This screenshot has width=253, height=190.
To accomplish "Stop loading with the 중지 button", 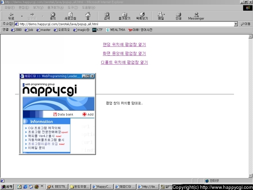I will (x=53, y=16).
